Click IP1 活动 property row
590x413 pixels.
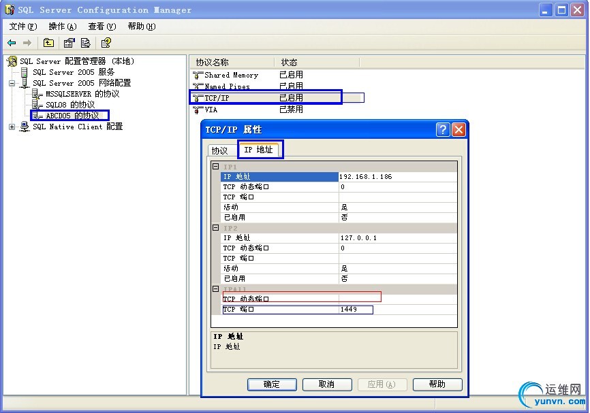[x=339, y=207]
